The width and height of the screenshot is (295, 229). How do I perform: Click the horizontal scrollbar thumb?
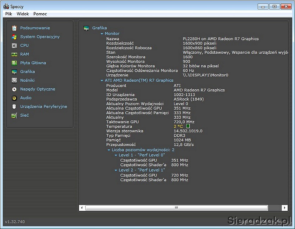[177, 208]
